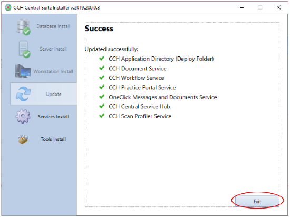
Task: Click the 'Updated successfully:' text
Action: click(111, 49)
